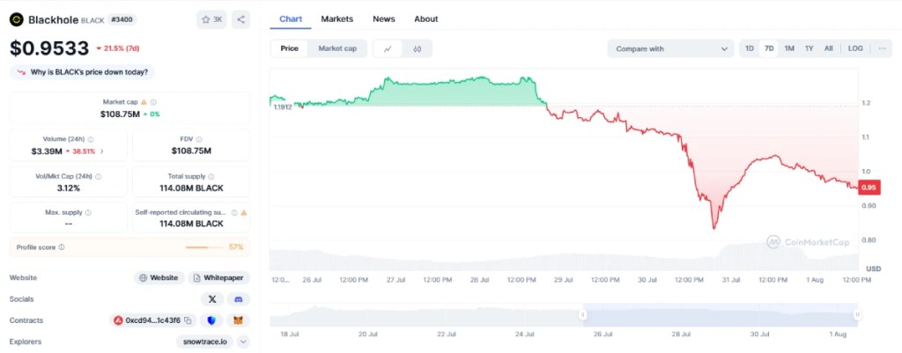The image size is (902, 353).
Task: Add Blackhole to watchlist with star button
Action: (211, 19)
